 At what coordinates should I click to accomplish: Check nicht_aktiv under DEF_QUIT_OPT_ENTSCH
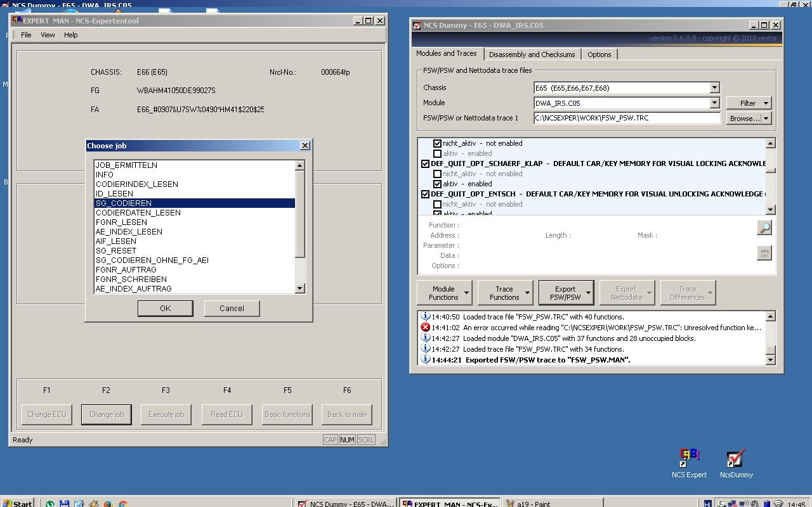pyautogui.click(x=437, y=204)
